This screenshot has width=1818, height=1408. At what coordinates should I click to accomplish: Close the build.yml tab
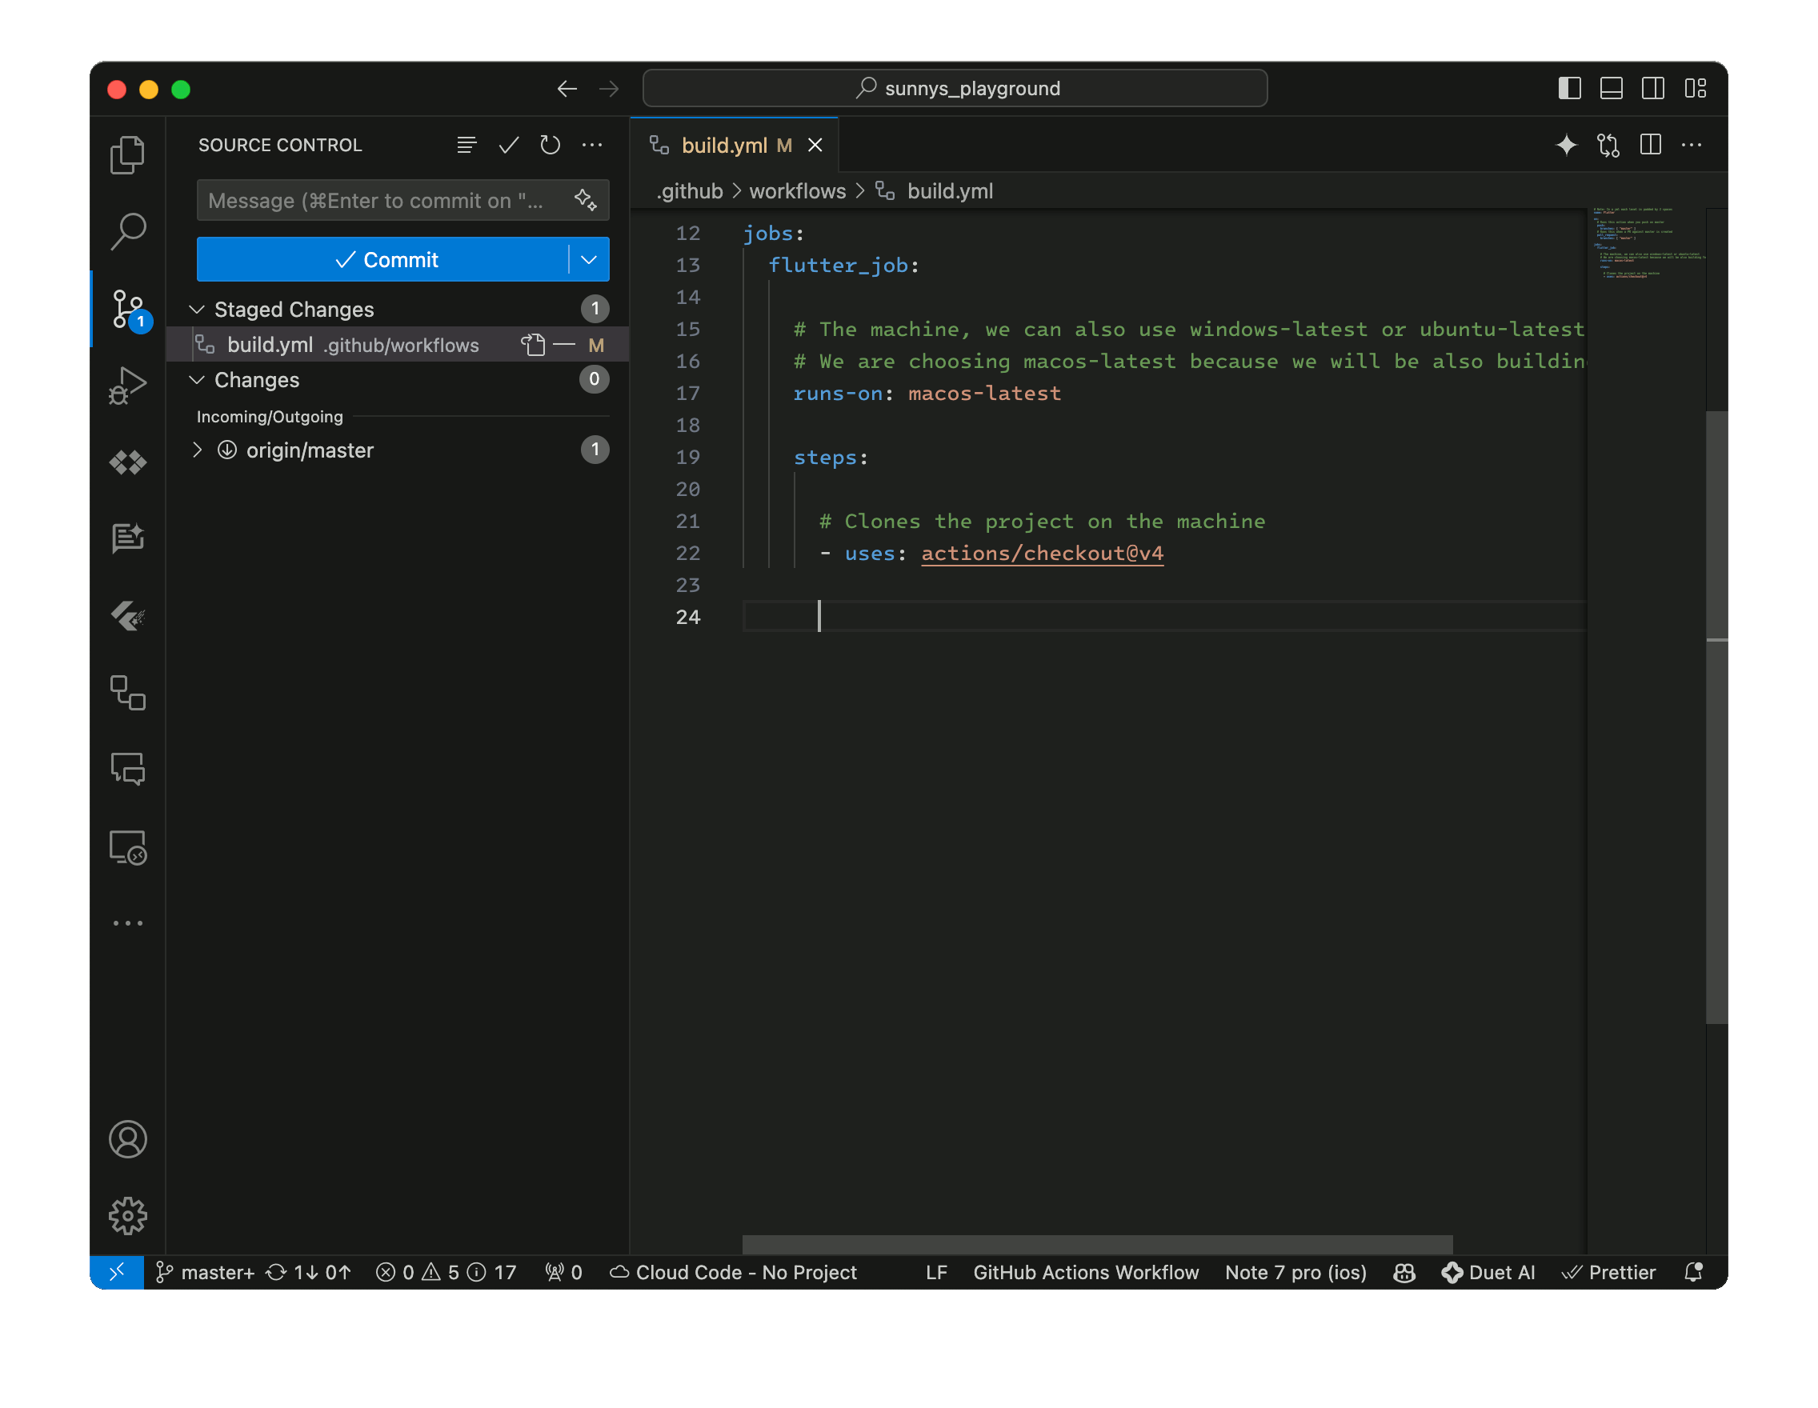(x=815, y=146)
